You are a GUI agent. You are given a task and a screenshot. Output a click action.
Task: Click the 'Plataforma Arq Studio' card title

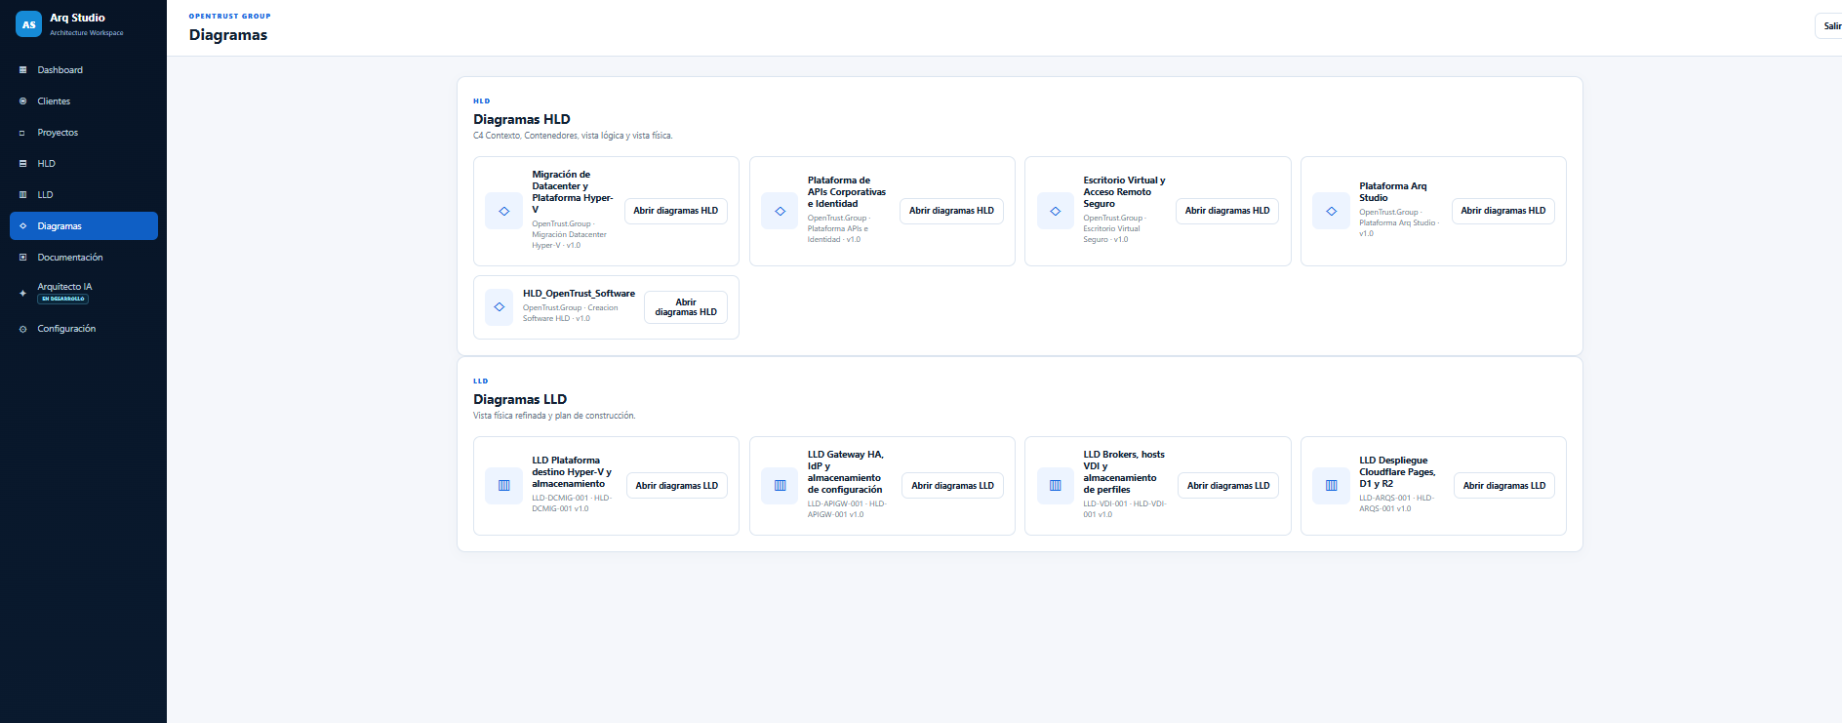(1393, 192)
